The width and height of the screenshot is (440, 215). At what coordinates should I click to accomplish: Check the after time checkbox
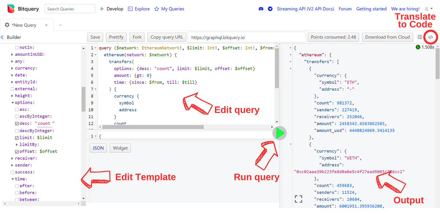16,186
